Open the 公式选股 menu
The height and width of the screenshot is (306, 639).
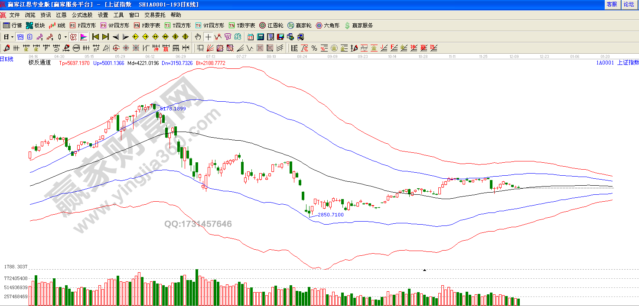coord(82,15)
